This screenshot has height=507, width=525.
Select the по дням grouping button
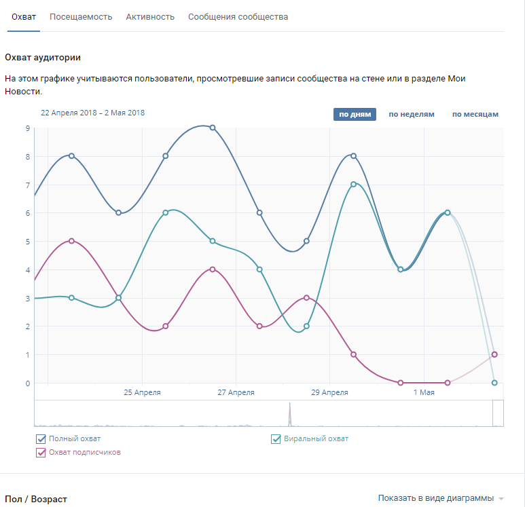355,114
